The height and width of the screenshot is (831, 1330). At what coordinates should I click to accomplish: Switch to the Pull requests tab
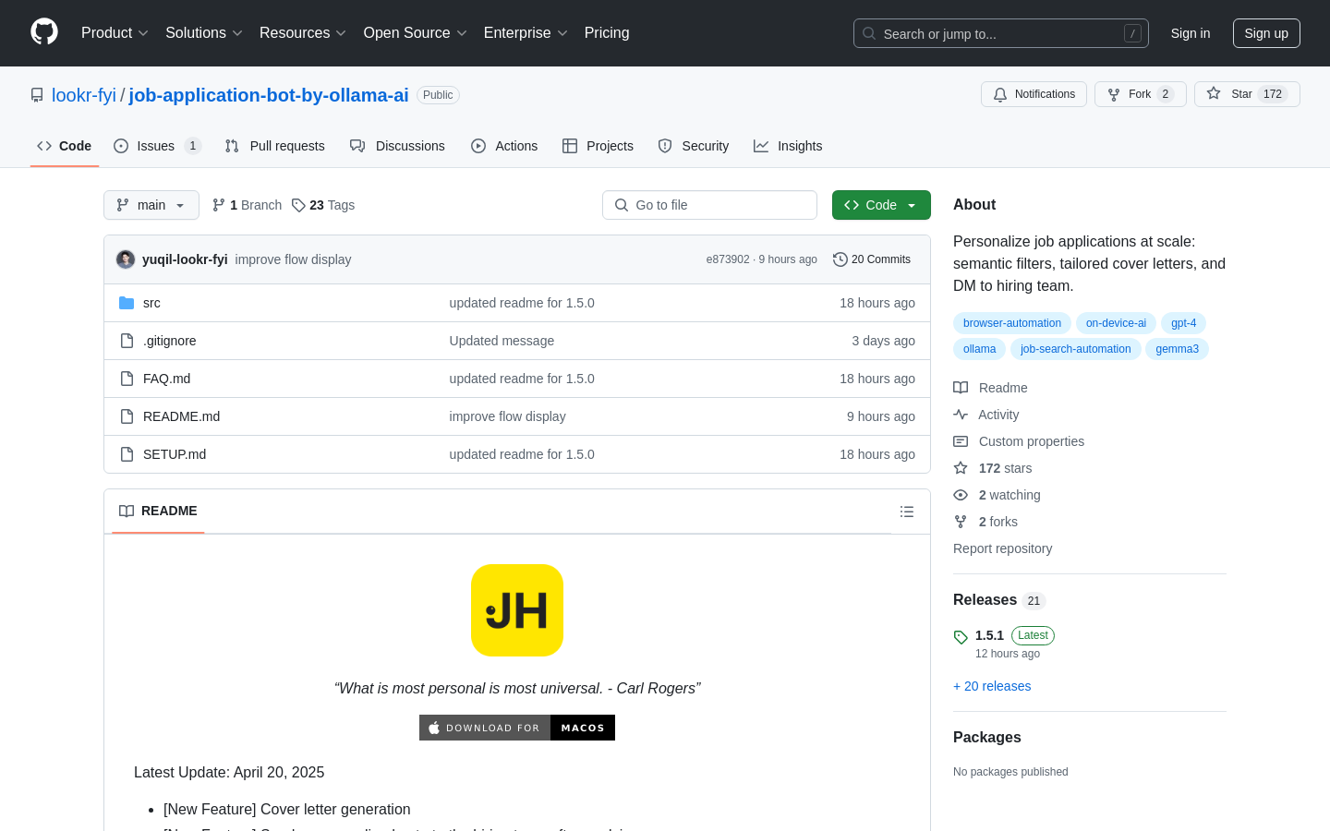point(275,146)
